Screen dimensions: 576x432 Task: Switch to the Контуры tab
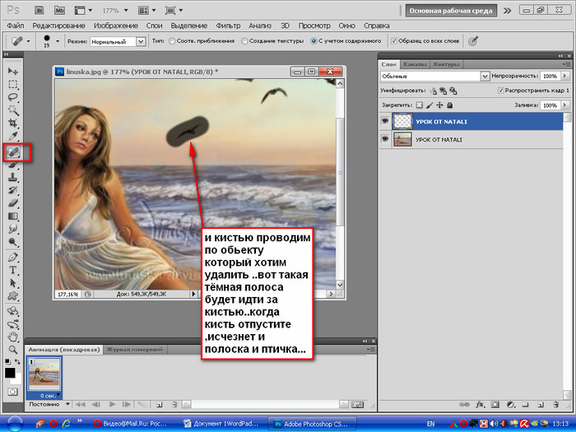446,64
